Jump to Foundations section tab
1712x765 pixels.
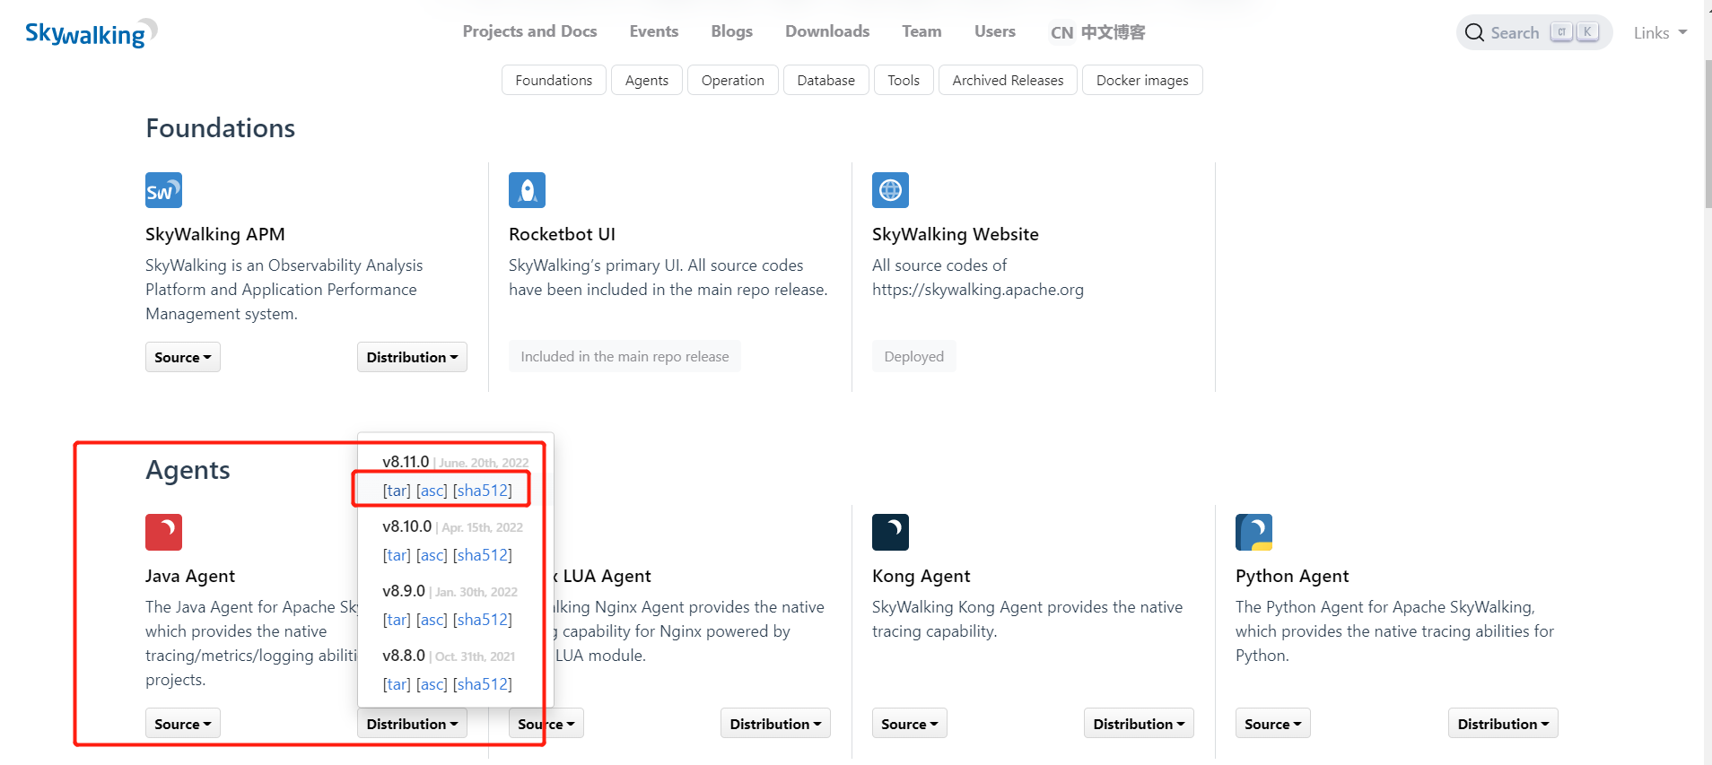(554, 80)
